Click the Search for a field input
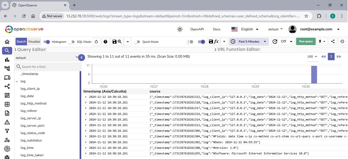This screenshot has height=159, width=348. pos(48,67)
